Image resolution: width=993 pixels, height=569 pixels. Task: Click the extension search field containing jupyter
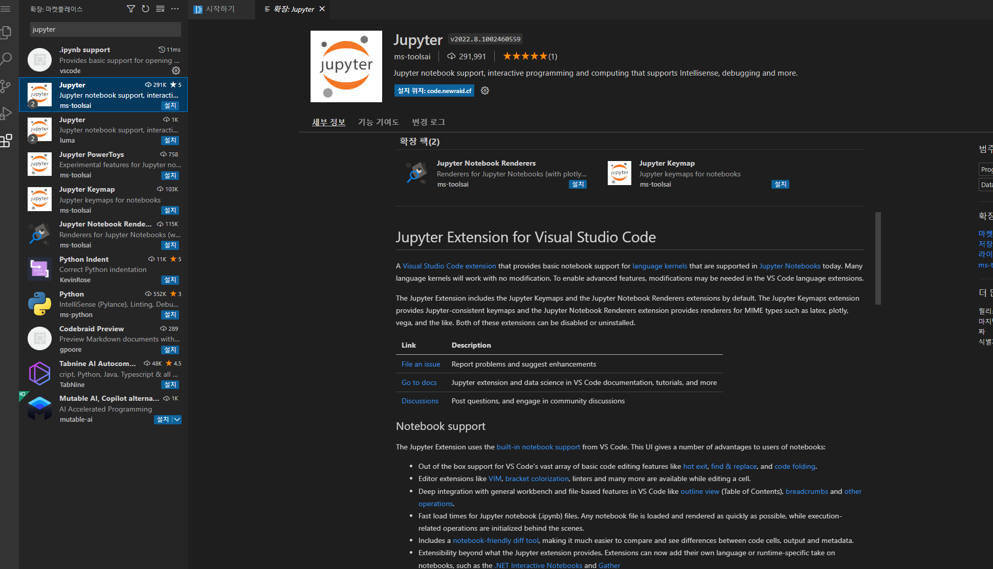coord(105,30)
